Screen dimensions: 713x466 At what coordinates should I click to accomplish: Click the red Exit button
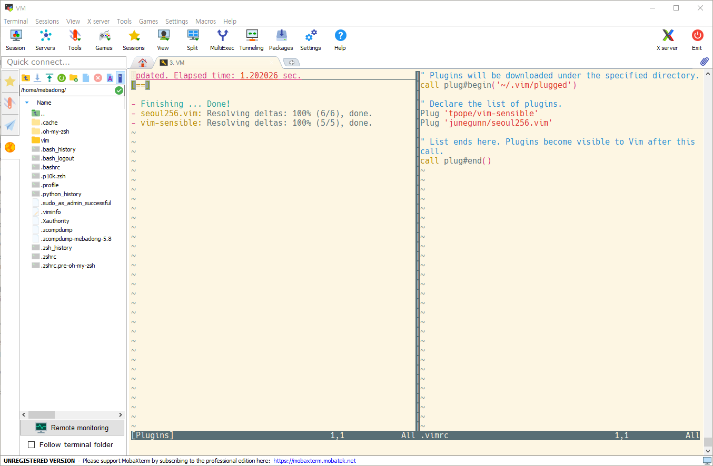pyautogui.click(x=697, y=40)
